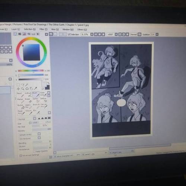Select the magic wand tool
This screenshot has width=186, height=186.
coord(26,85)
